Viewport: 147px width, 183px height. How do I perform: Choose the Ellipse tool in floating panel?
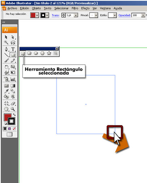click(x=36, y=53)
